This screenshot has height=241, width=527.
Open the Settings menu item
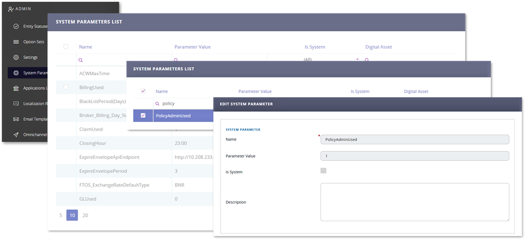pos(30,58)
